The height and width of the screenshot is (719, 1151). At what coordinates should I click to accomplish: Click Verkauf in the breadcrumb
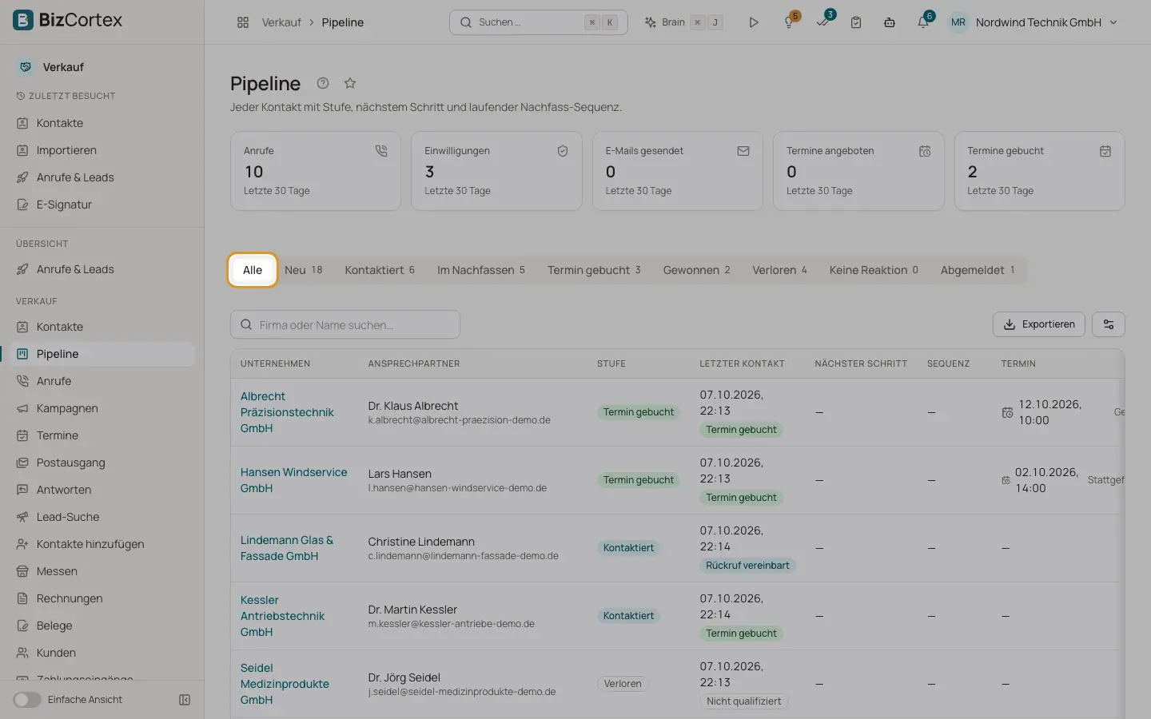click(281, 22)
